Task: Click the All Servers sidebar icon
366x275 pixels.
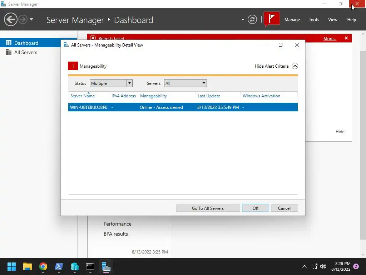Action: click(x=9, y=52)
